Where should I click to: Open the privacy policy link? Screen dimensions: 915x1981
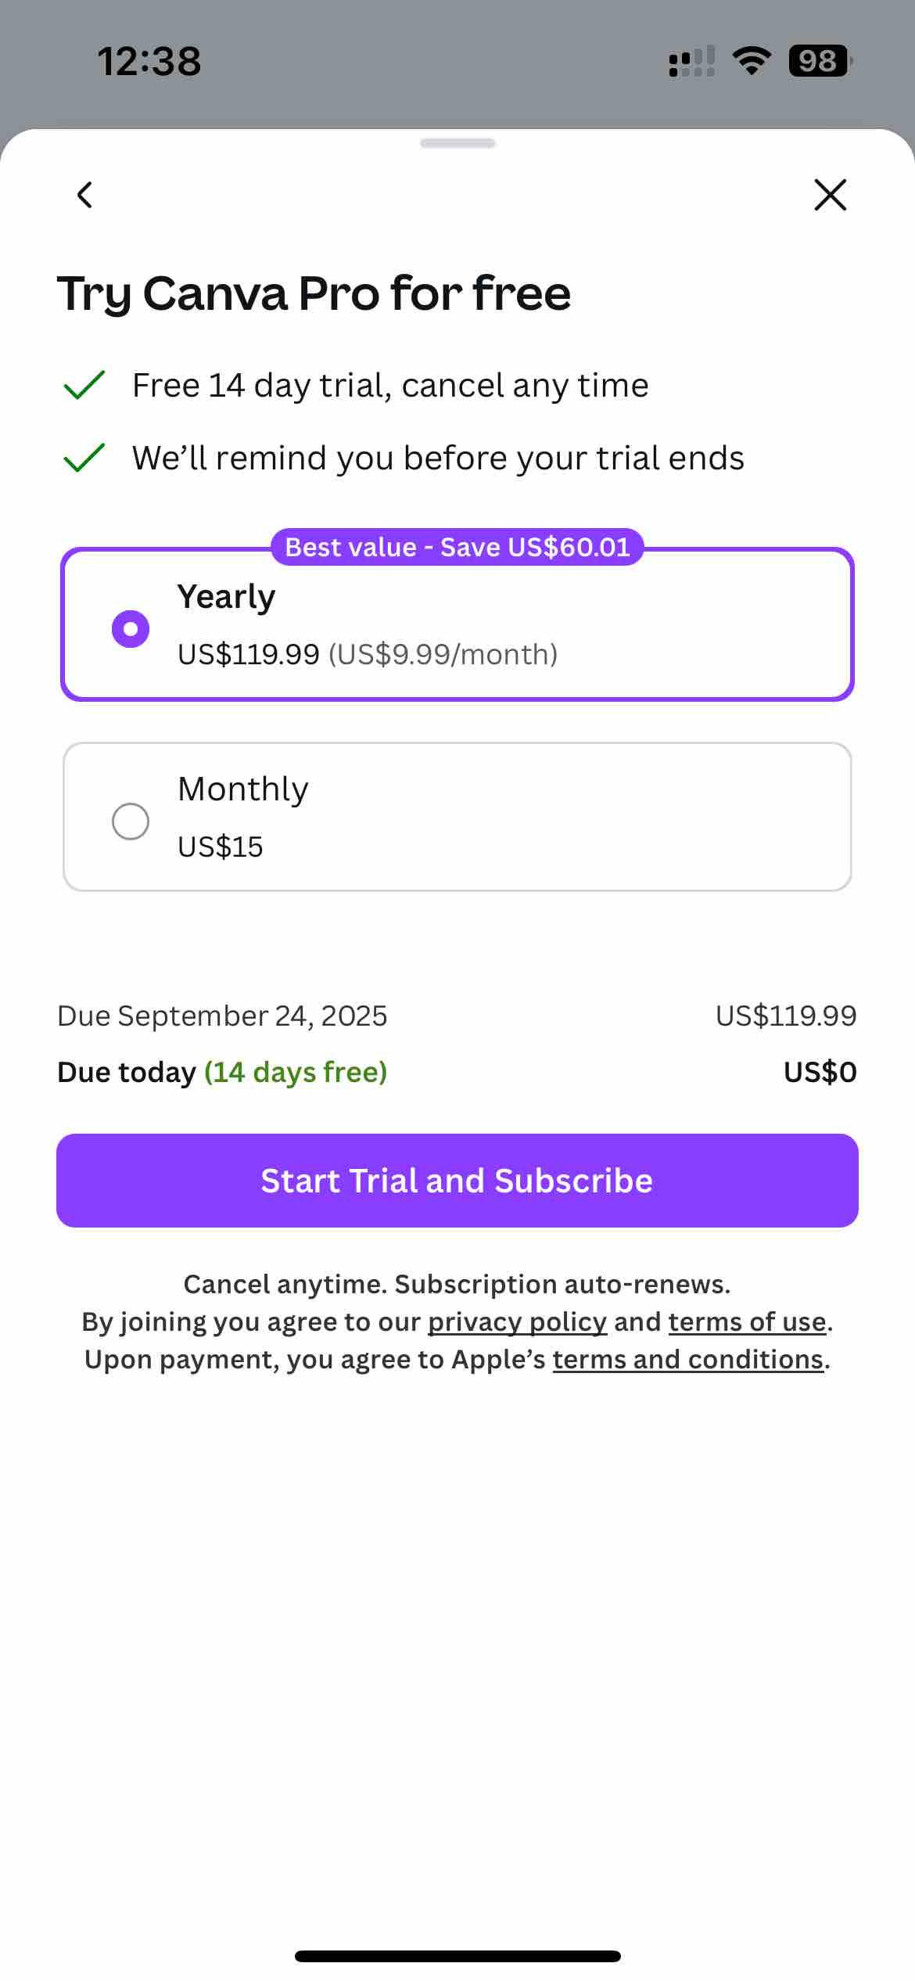click(x=517, y=1321)
